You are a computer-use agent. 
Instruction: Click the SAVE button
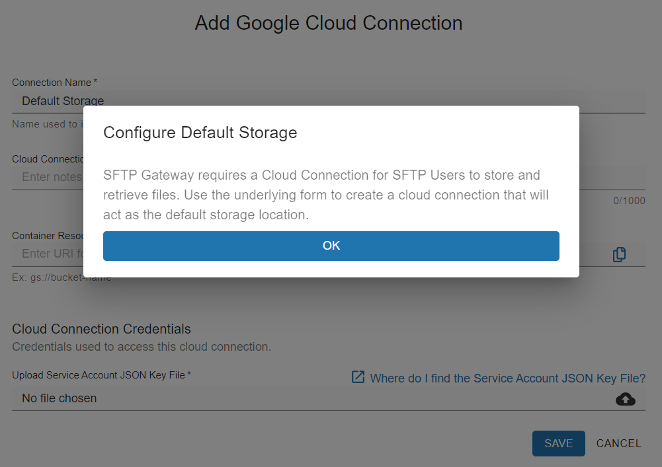[559, 443]
